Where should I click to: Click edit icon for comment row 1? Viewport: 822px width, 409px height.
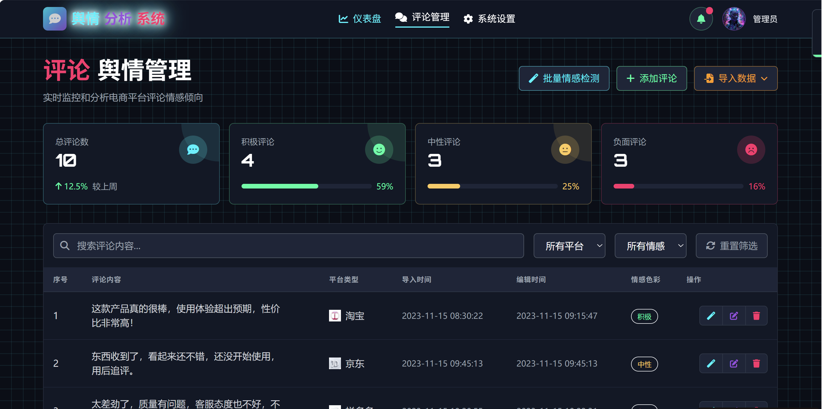click(734, 316)
